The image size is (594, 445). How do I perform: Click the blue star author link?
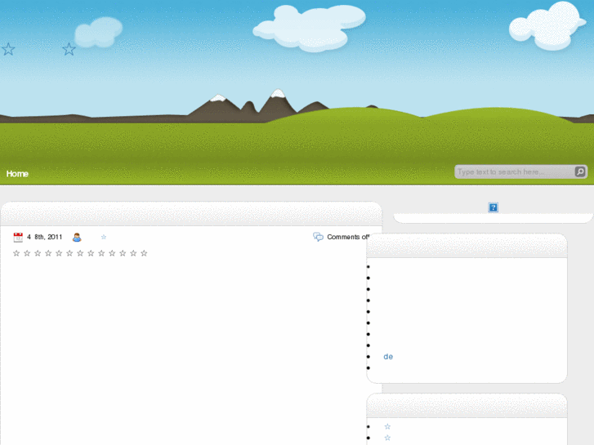coord(104,237)
